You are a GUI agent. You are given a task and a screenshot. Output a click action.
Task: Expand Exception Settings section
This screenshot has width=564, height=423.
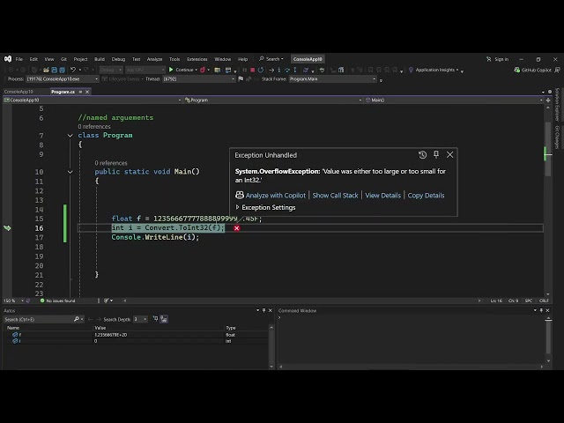pyautogui.click(x=237, y=207)
